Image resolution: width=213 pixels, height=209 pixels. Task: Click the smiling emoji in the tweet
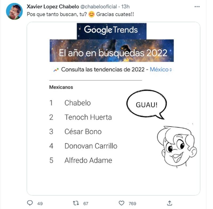(92, 14)
